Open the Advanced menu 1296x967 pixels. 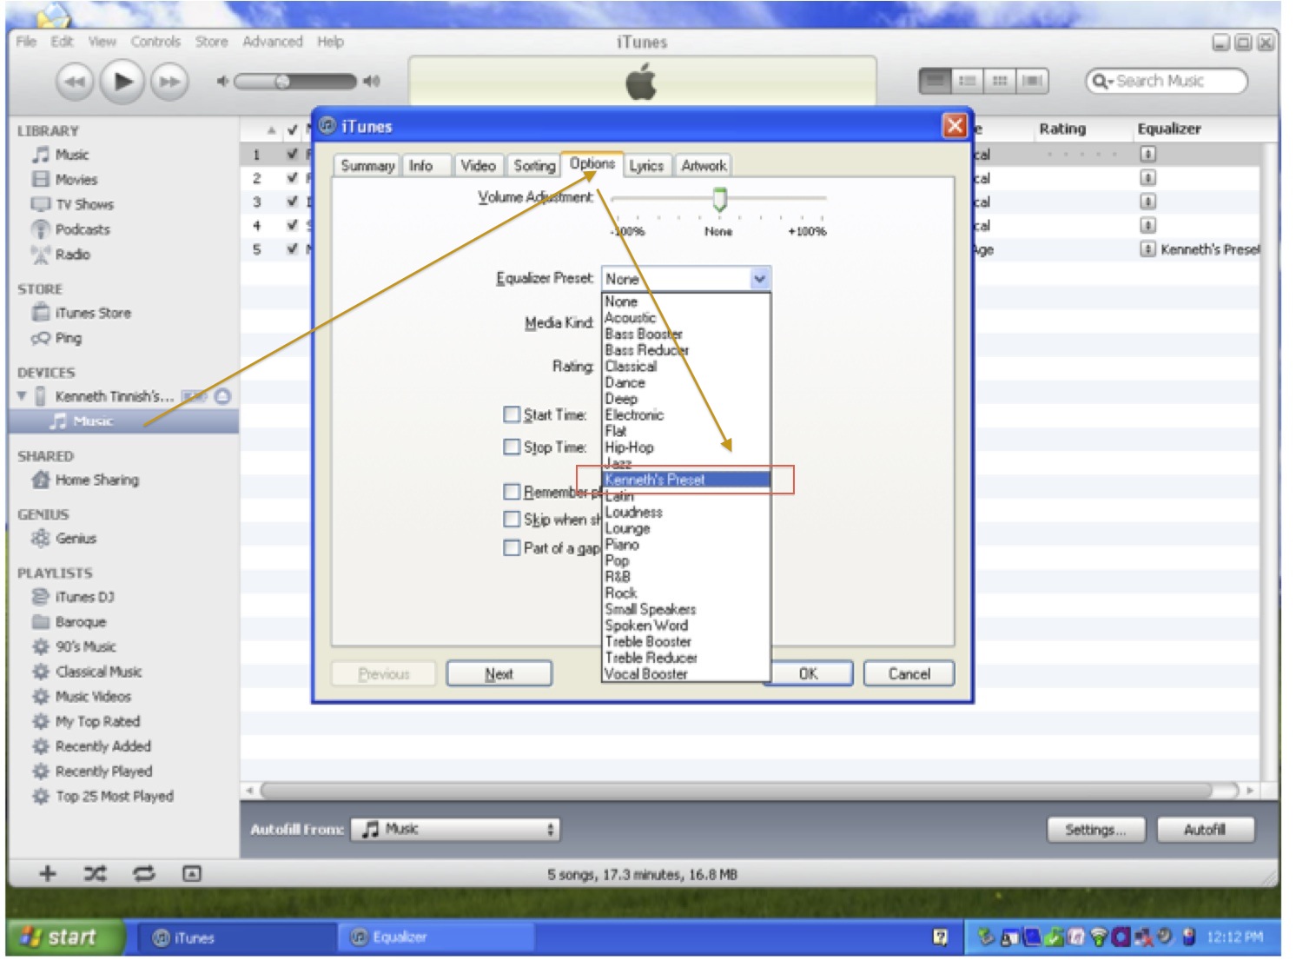(273, 42)
